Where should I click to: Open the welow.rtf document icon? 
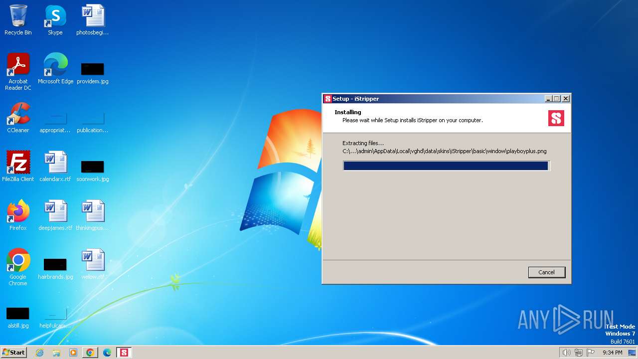pyautogui.click(x=93, y=264)
